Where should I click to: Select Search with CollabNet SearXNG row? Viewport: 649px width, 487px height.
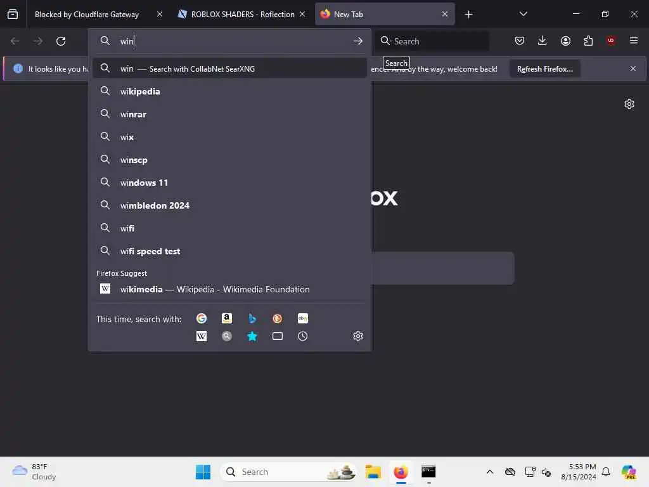(x=229, y=68)
